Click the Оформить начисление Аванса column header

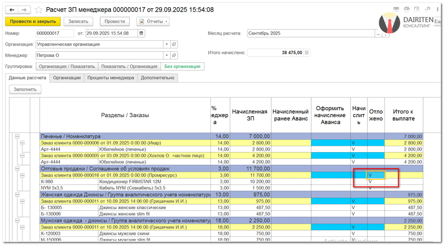pos(331,115)
